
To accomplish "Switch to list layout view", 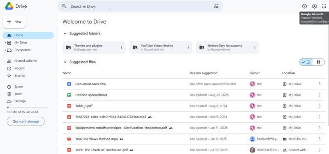I will 306,62.
